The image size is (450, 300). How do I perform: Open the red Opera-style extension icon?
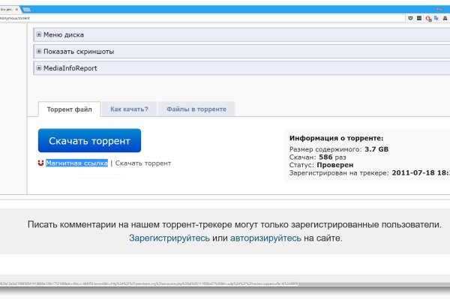pyautogui.click(x=428, y=18)
